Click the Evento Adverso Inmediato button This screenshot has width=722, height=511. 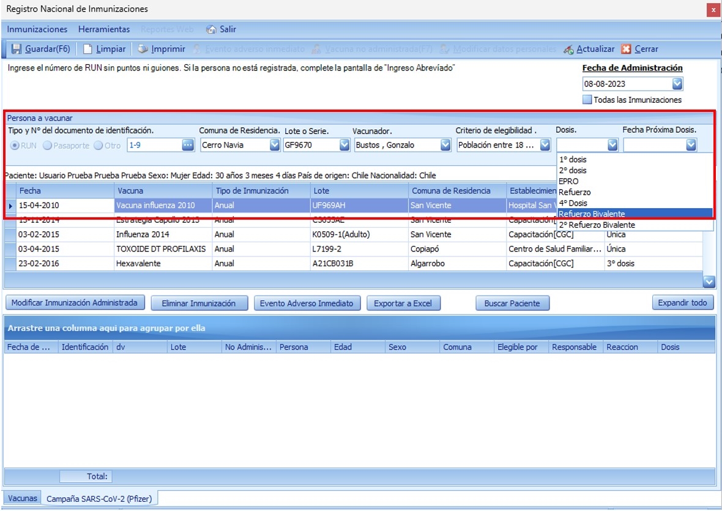point(307,304)
